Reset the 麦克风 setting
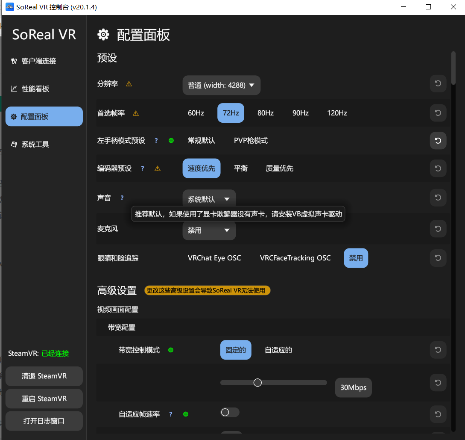465x440 pixels. pos(438,229)
